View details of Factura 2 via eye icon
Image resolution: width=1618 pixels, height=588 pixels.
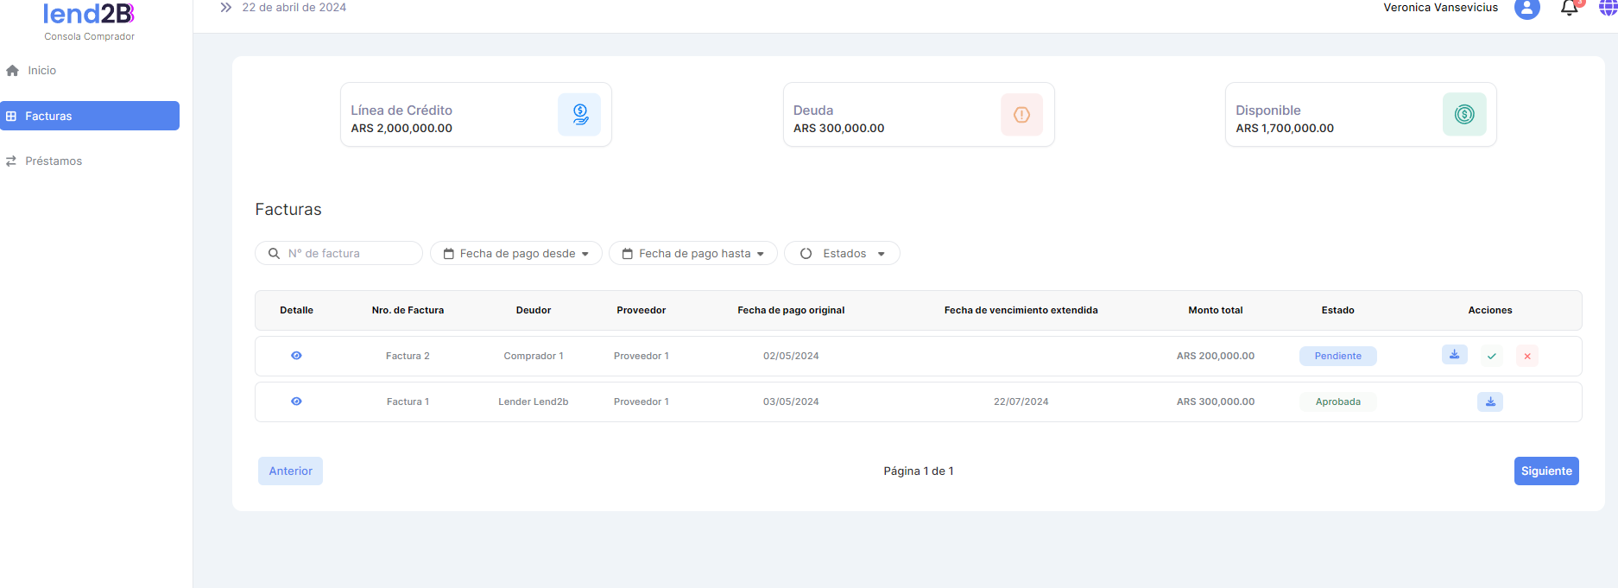click(296, 356)
